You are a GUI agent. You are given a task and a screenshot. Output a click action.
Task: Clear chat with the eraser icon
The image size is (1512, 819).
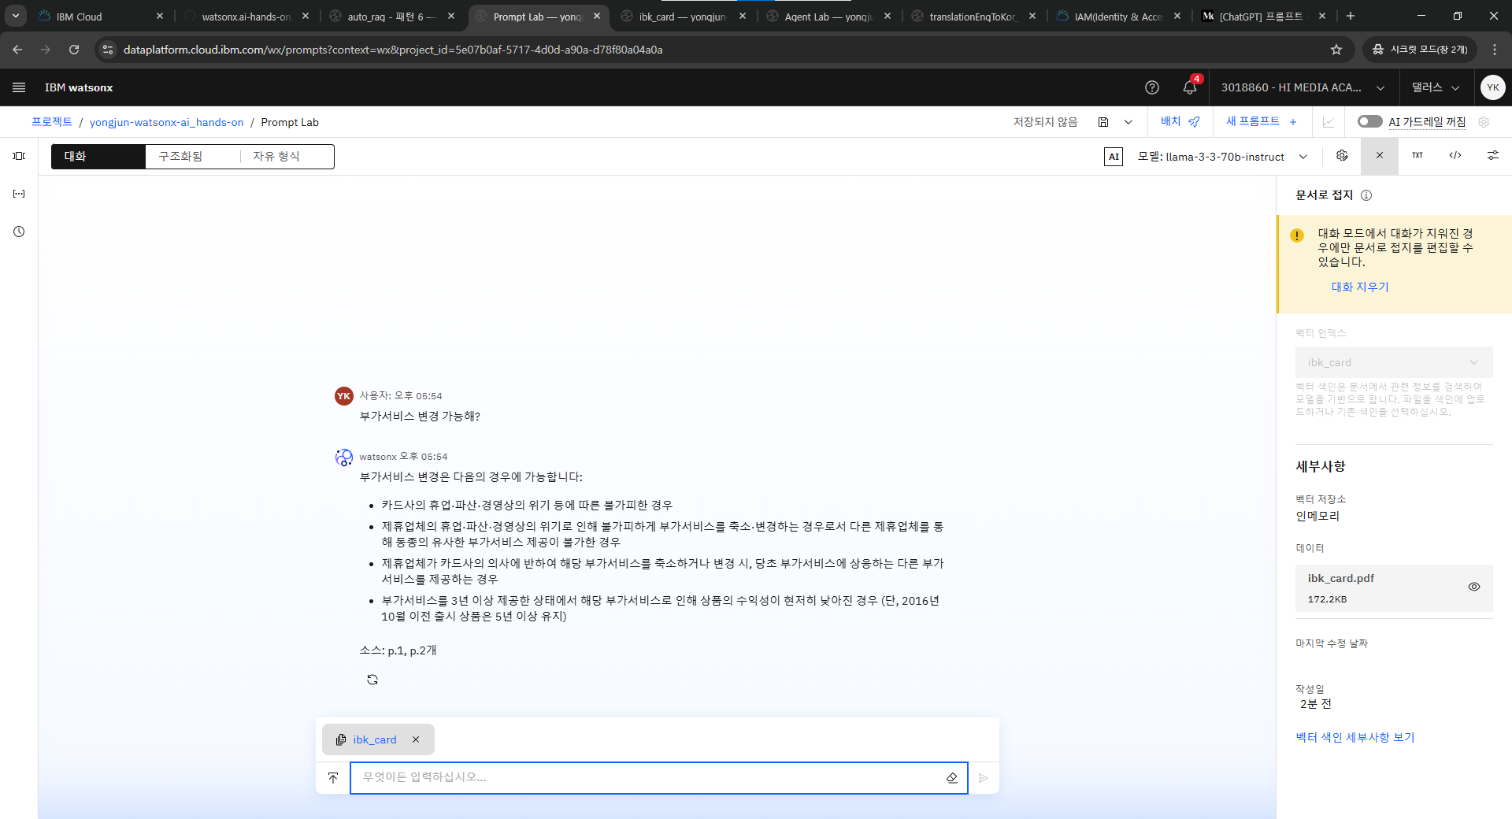(952, 778)
